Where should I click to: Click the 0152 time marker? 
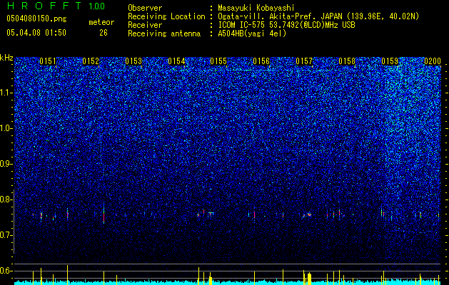(x=91, y=61)
